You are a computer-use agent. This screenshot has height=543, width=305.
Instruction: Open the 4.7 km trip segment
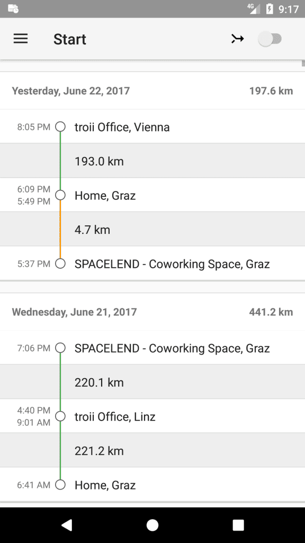(152, 229)
